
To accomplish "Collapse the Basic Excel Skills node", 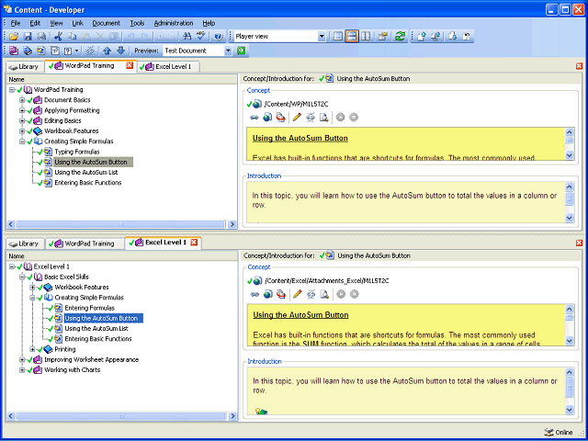I will [22, 277].
